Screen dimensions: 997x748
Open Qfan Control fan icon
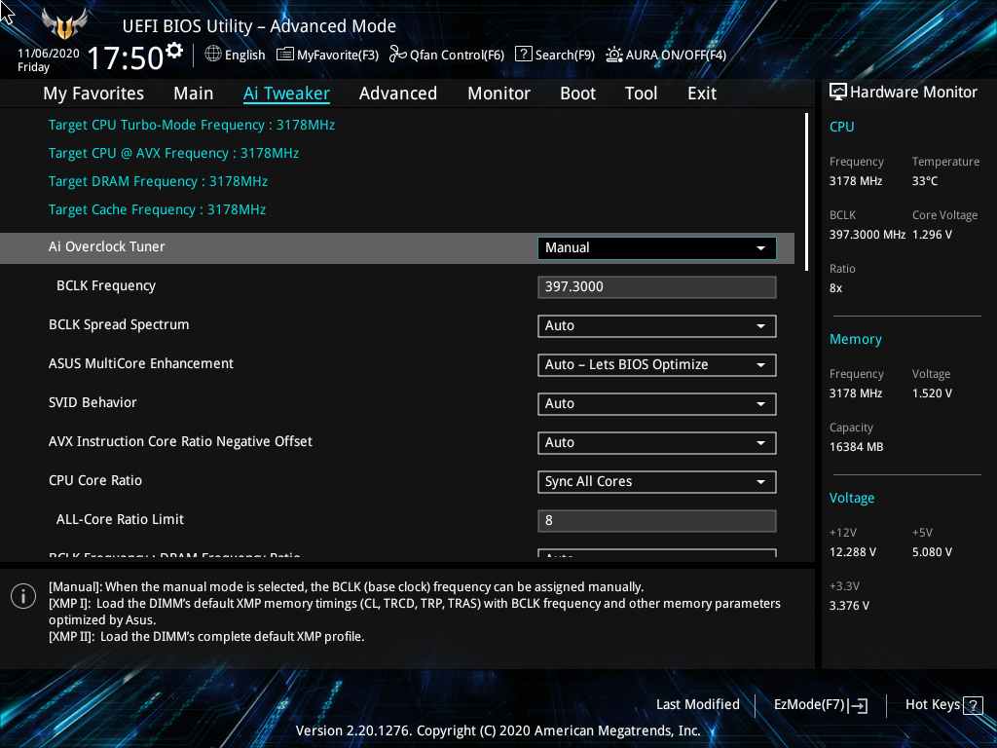(398, 55)
